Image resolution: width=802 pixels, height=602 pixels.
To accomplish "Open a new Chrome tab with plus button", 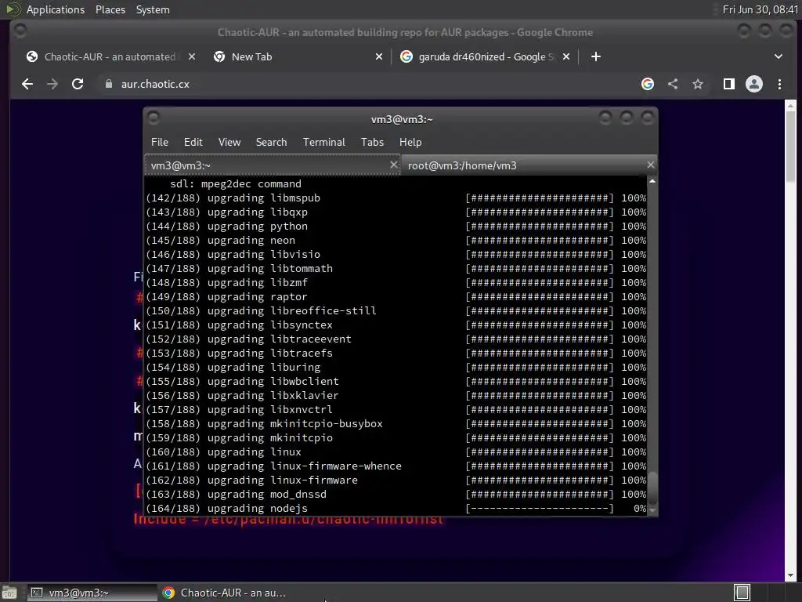I will (596, 56).
